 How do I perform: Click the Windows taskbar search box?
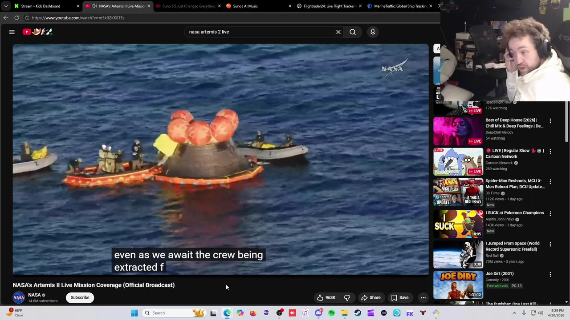coord(174,313)
